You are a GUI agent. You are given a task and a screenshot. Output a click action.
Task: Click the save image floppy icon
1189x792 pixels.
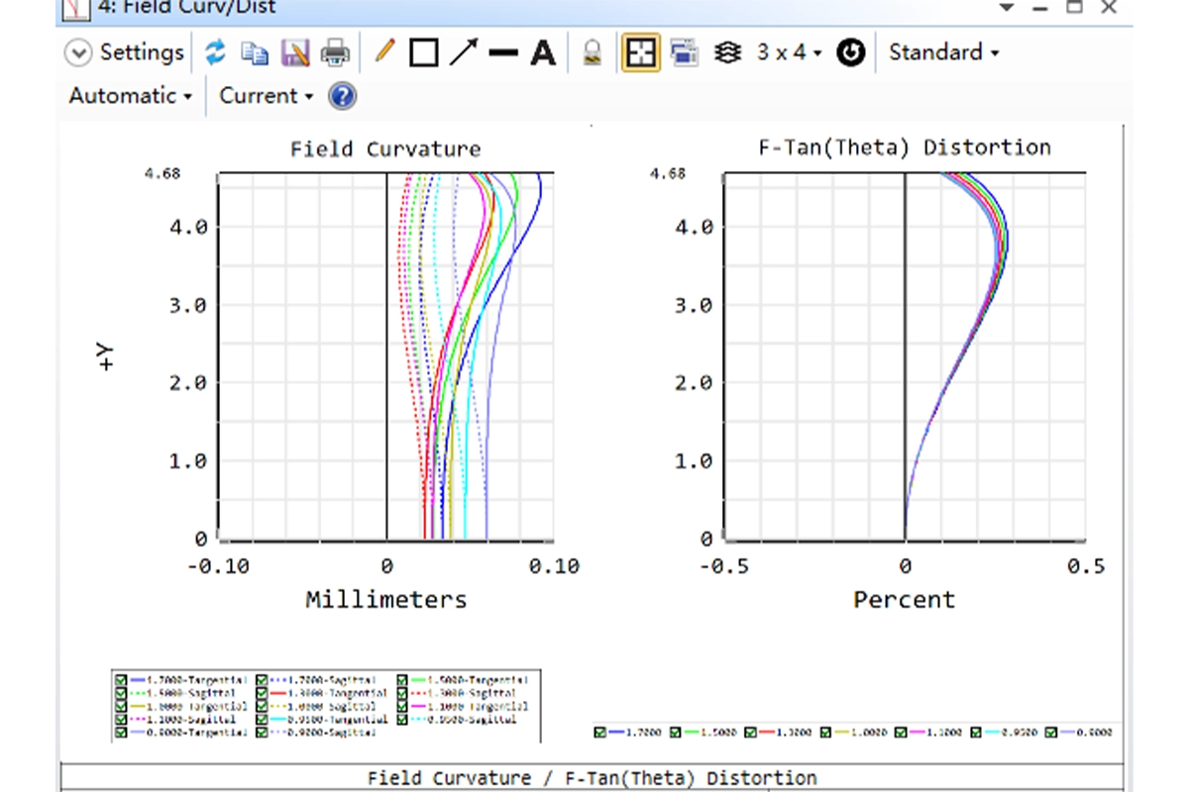294,52
